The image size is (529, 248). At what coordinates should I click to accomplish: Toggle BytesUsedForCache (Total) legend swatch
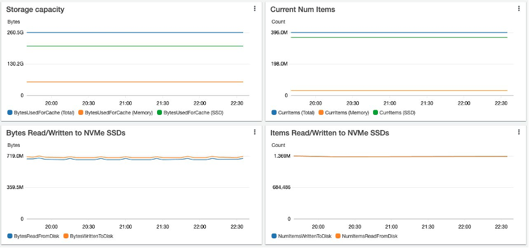(x=10, y=113)
